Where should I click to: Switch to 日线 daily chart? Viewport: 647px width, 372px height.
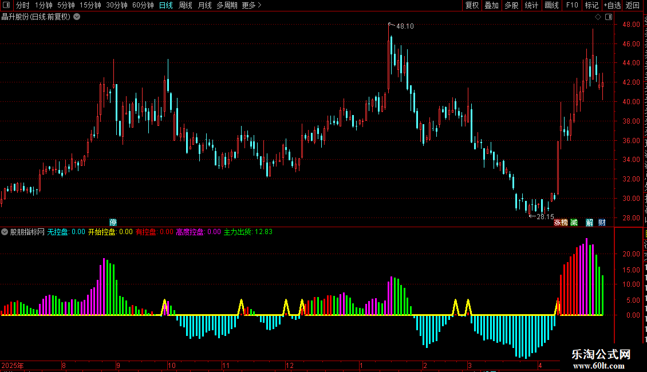166,5
